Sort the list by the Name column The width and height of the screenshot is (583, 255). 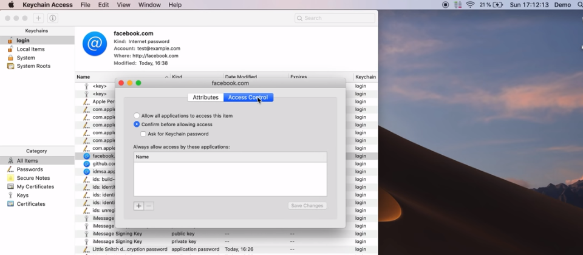(x=121, y=77)
